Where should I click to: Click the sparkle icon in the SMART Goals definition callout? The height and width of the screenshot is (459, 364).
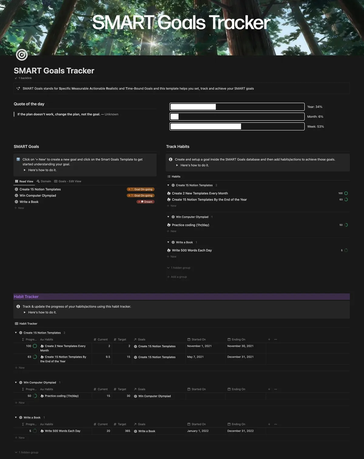point(18,88)
